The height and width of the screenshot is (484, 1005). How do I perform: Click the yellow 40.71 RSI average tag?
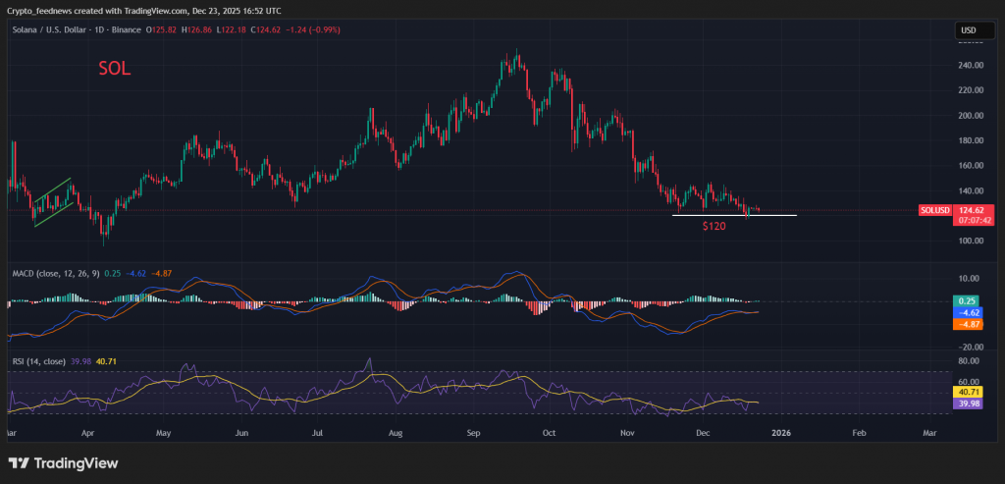click(968, 392)
